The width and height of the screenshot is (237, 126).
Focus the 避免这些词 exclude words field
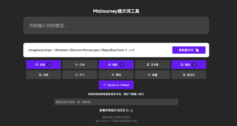coord(116,102)
